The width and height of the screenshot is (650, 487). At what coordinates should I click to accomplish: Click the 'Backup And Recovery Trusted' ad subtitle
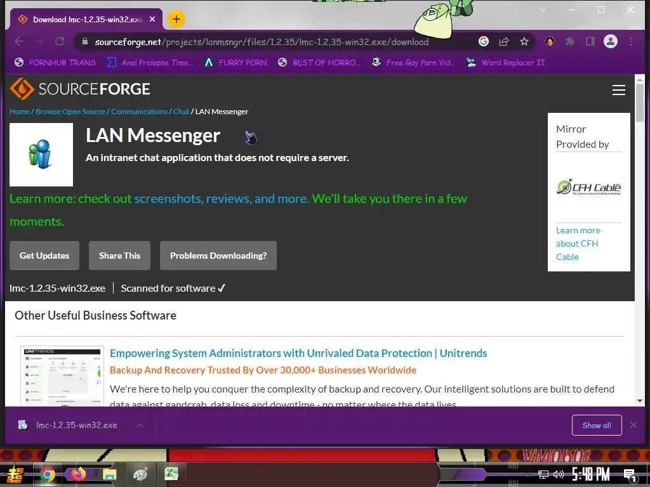(x=263, y=370)
